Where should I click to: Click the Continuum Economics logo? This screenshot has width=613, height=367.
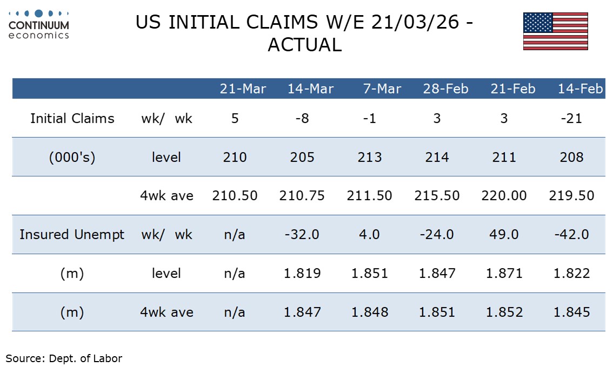pos(39,24)
